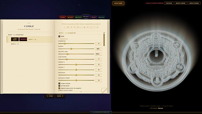The width and height of the screenshot is (202, 114).
Task: Click the Radius slider track
Action: pyautogui.click(x=76, y=49)
